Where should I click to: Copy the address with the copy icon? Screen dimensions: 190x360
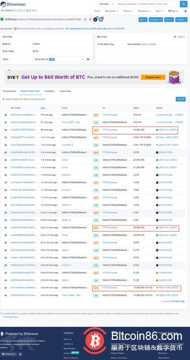[85, 20]
